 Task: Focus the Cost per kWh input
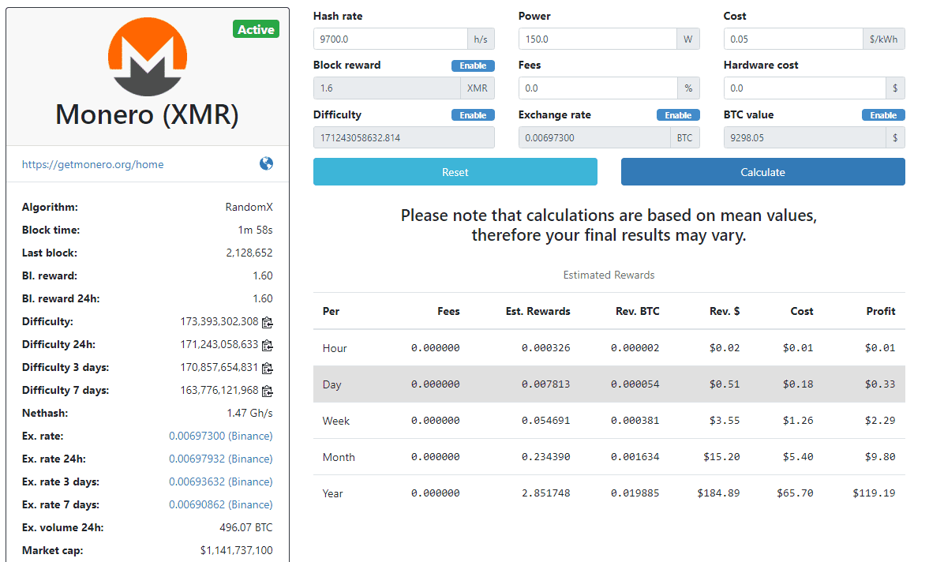pyautogui.click(x=793, y=39)
